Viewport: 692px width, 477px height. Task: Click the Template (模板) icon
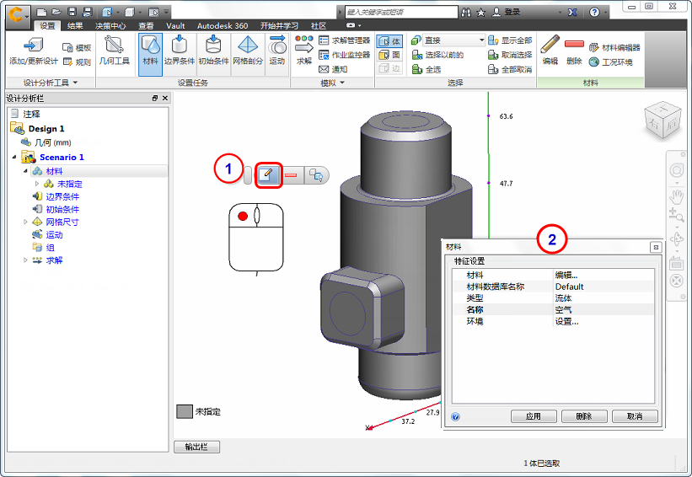[x=77, y=47]
